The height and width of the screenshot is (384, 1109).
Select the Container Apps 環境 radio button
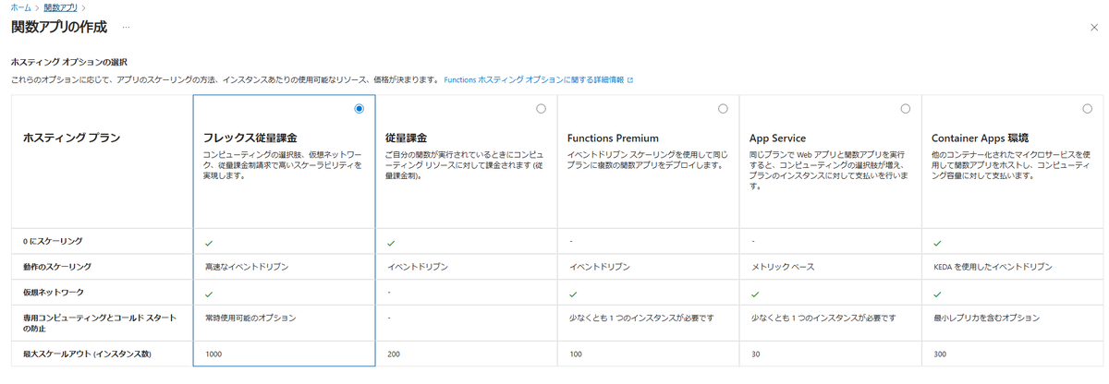[1087, 109]
